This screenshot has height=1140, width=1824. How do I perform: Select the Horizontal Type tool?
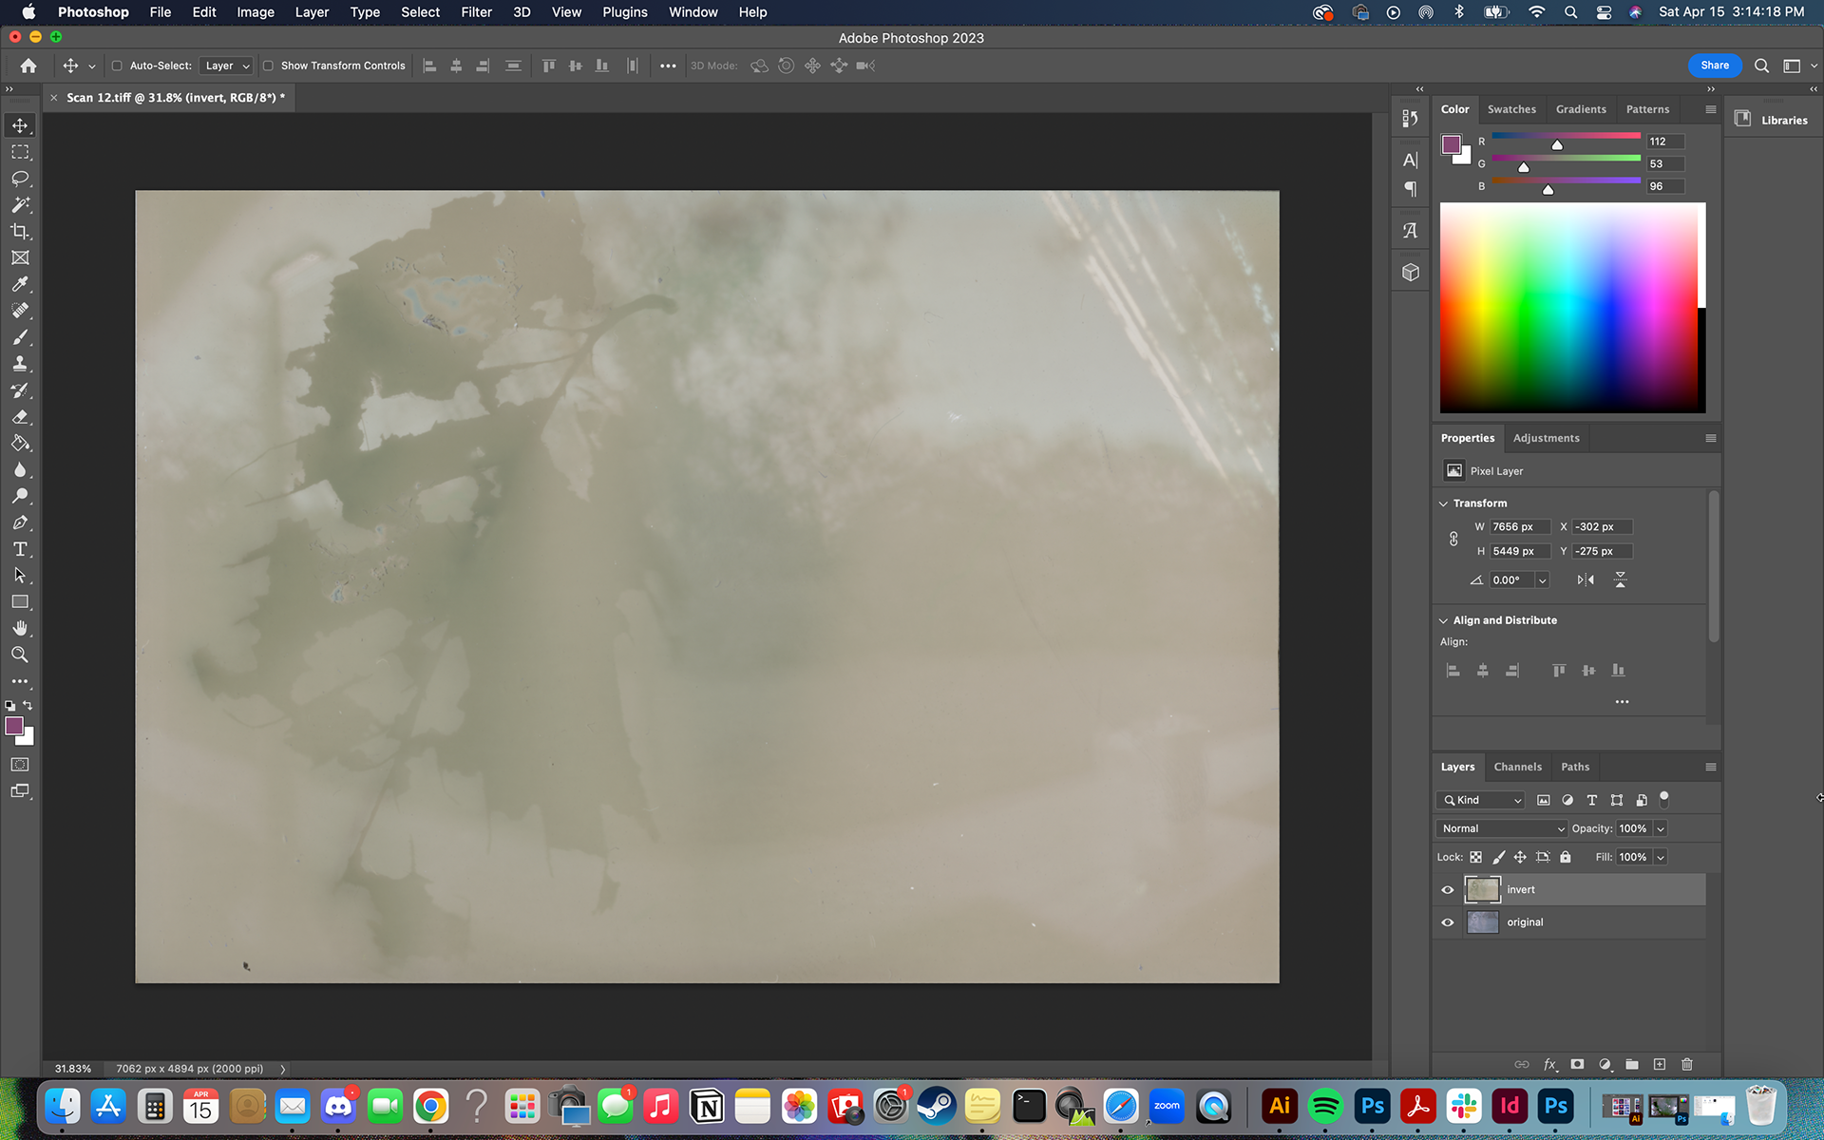pyautogui.click(x=20, y=549)
